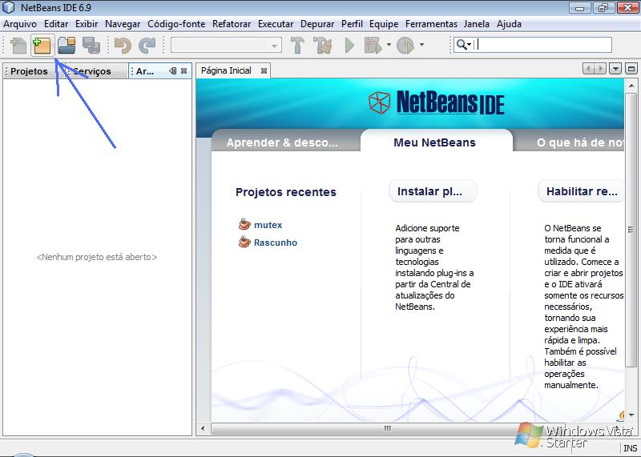Click the Undo arrow icon
Image resolution: width=641 pixels, height=457 pixels.
(123, 46)
